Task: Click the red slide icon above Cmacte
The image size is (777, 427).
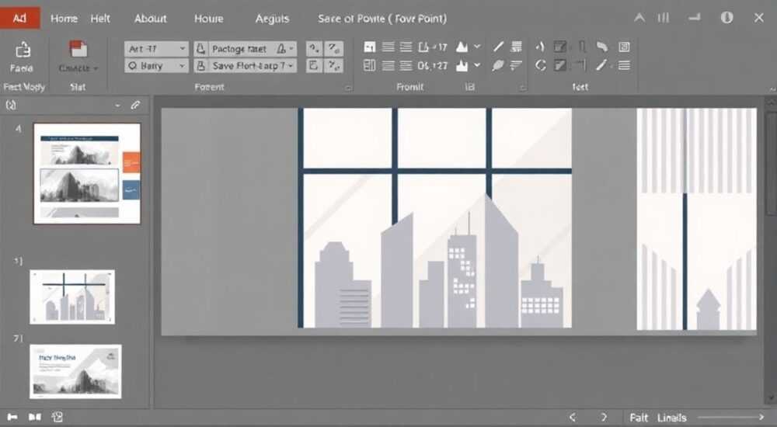Action: 78,49
